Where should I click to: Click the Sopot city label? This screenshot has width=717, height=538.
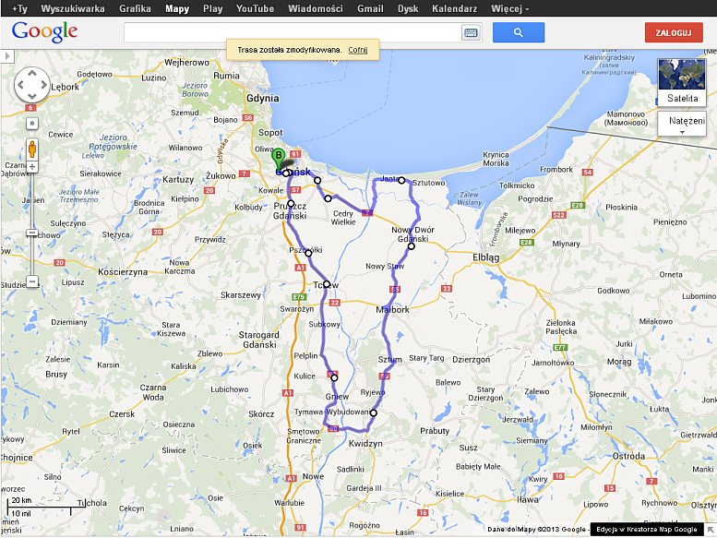click(x=270, y=133)
